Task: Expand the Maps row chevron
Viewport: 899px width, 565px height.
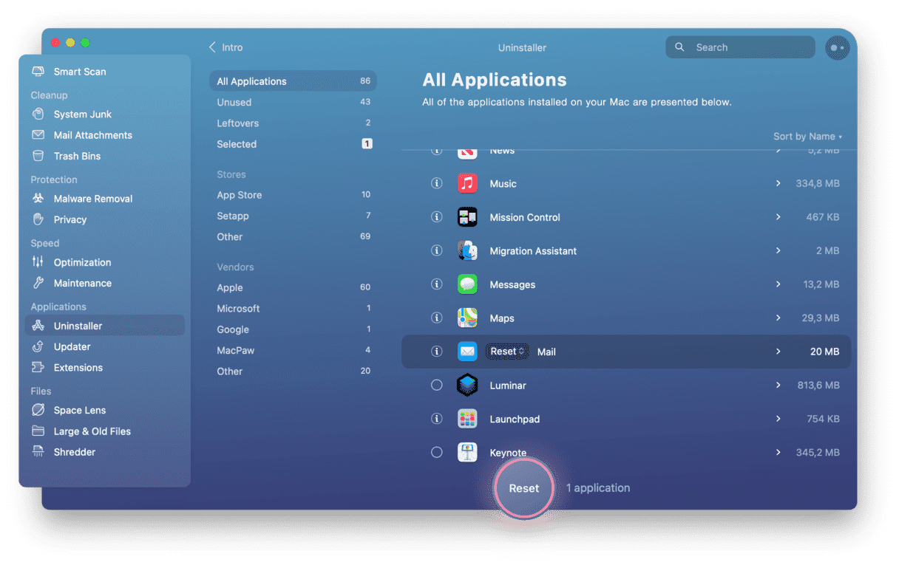Action: point(778,318)
